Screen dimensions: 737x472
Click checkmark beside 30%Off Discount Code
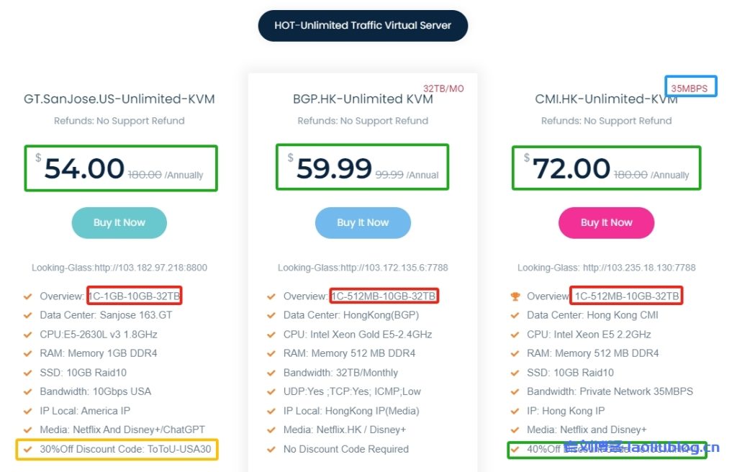click(x=27, y=449)
